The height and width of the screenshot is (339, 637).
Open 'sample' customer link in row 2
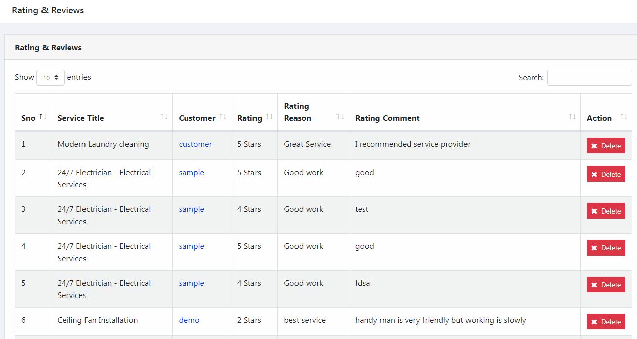[x=191, y=173]
